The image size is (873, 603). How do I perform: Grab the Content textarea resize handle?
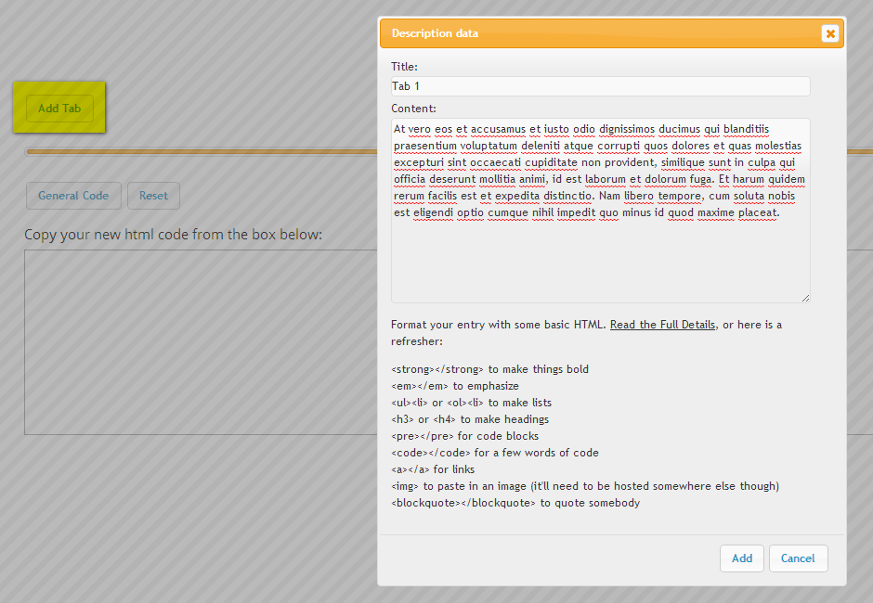pyautogui.click(x=805, y=298)
